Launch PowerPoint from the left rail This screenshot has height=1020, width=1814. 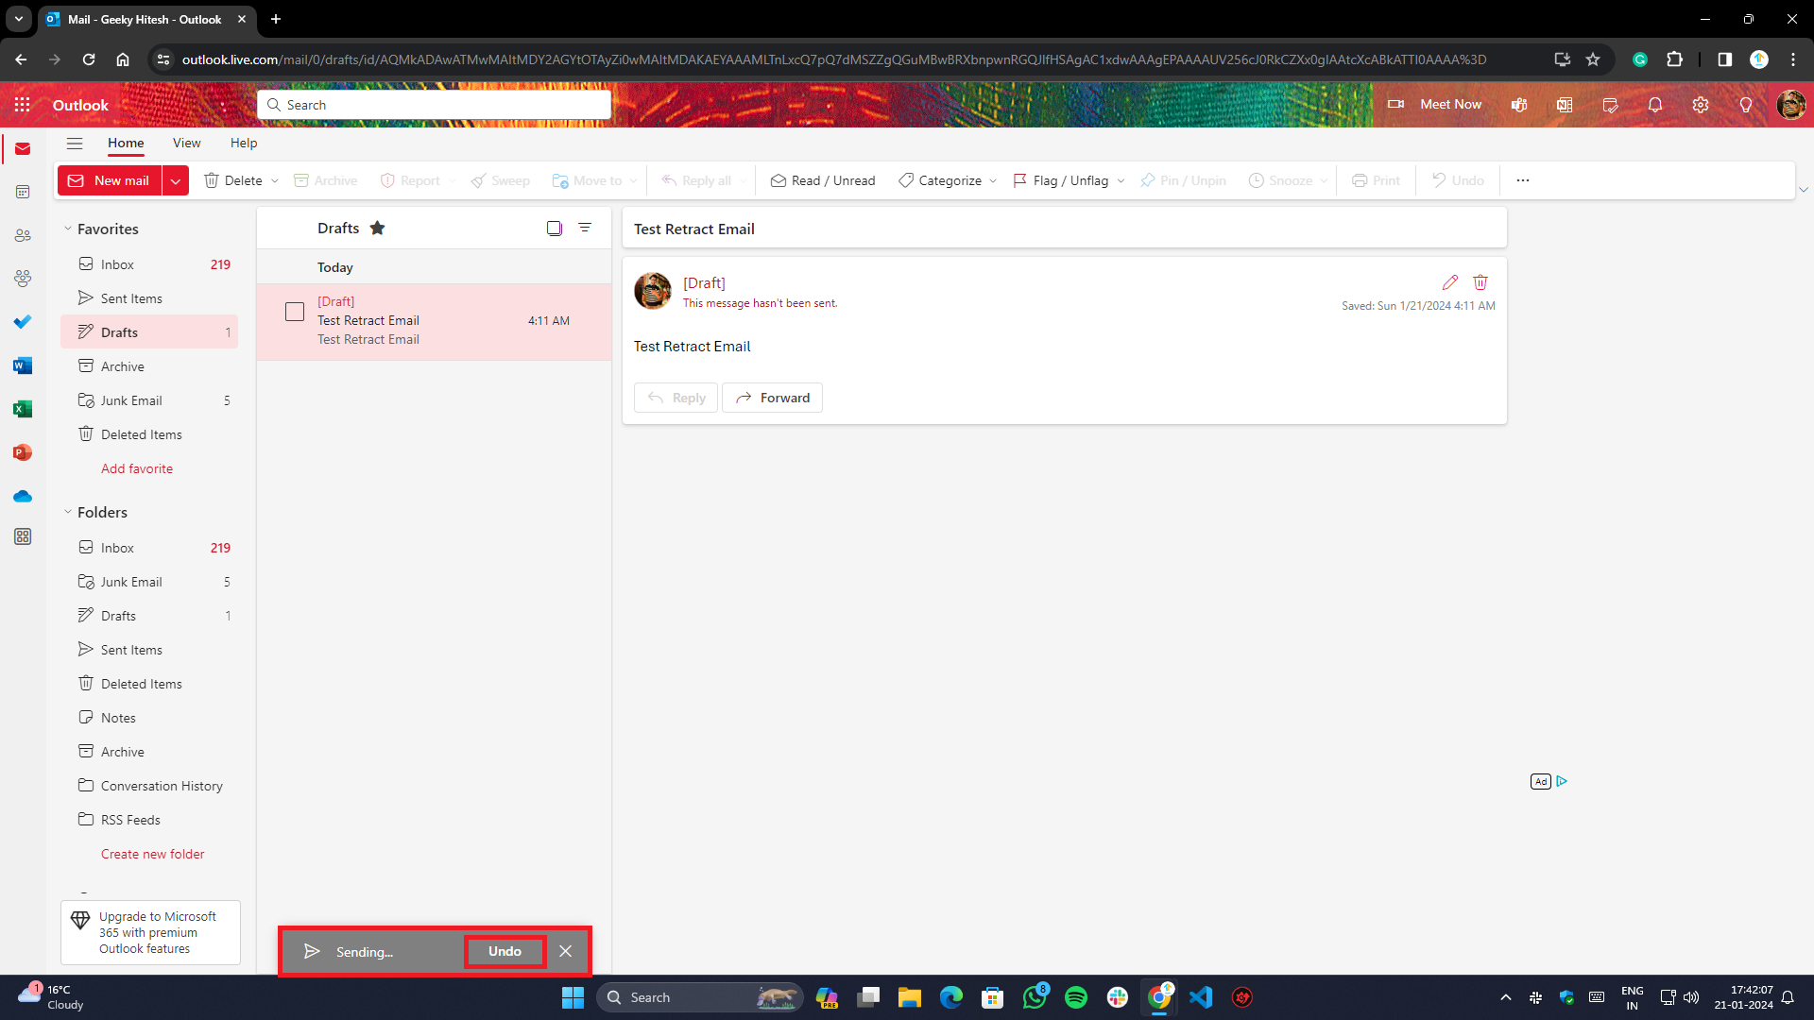(x=23, y=452)
